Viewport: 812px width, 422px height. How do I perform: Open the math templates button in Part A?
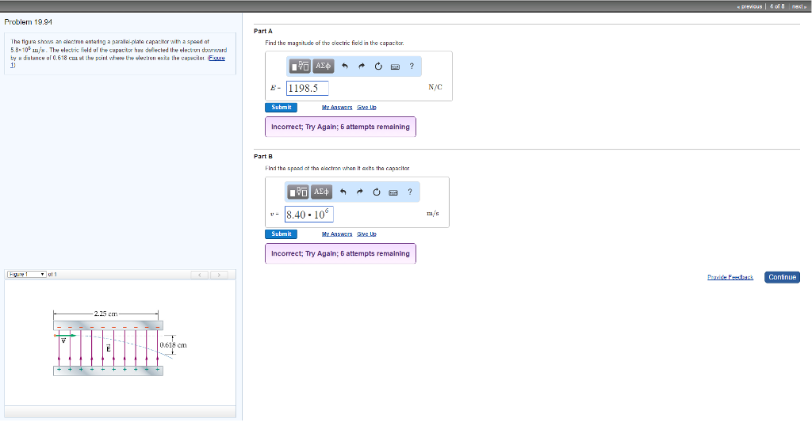click(299, 67)
